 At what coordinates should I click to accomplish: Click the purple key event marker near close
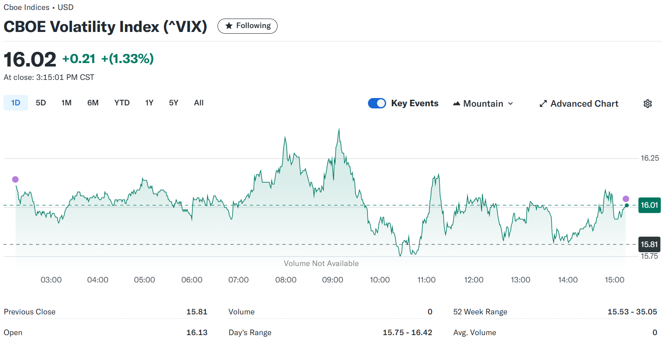click(626, 199)
